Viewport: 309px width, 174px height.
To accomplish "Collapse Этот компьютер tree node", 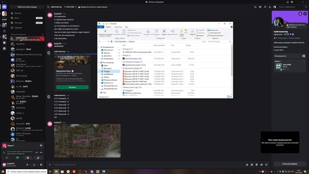I will (x=99, y=62).
